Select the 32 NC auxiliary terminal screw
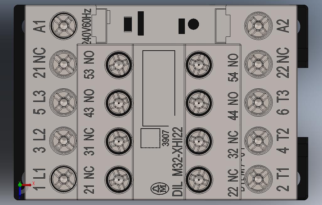The image size is (322, 205). tap(199, 141)
